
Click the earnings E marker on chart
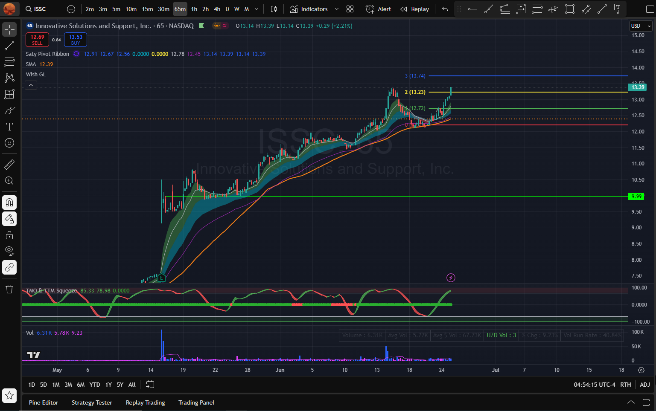161,278
